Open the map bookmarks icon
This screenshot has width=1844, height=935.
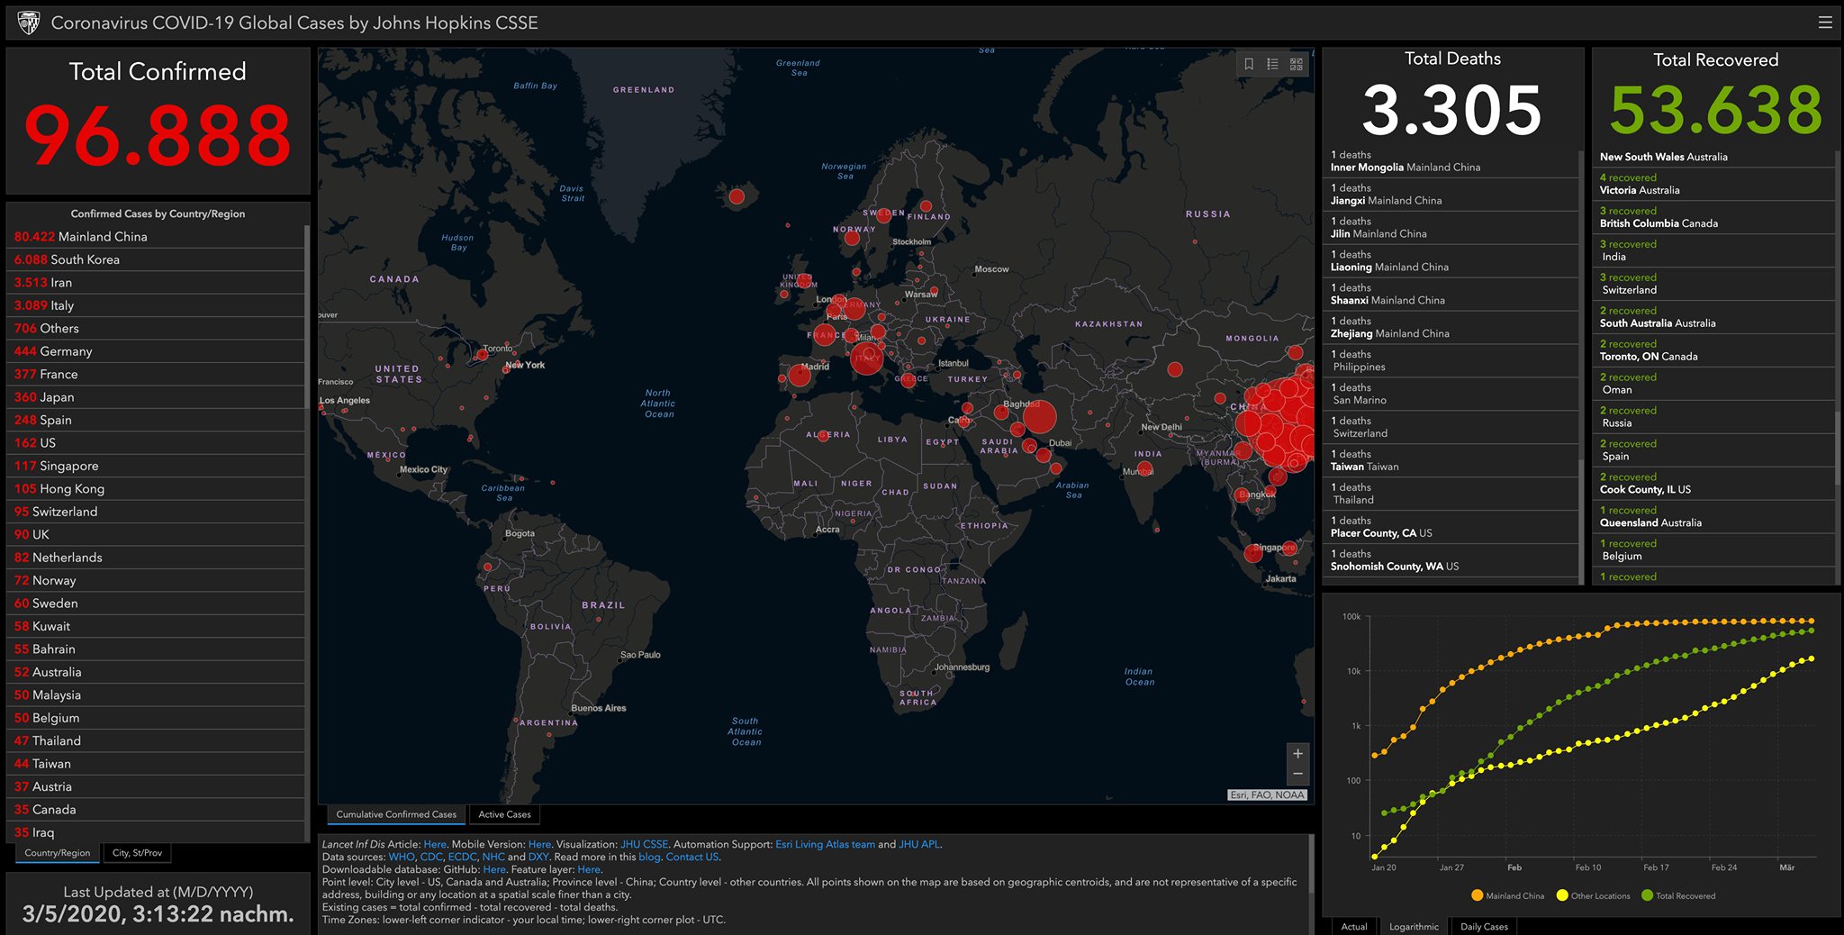click(x=1249, y=64)
